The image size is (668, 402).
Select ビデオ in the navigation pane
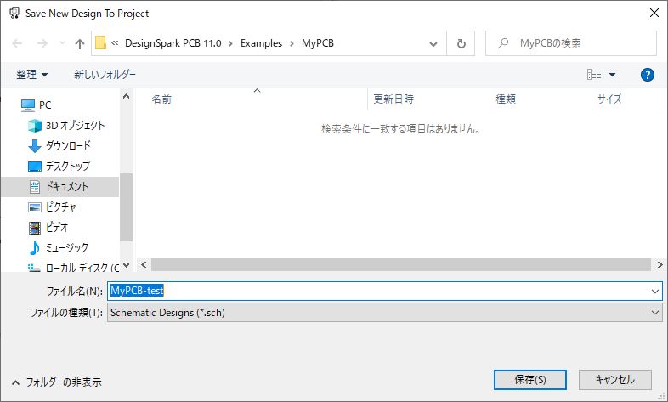click(57, 228)
